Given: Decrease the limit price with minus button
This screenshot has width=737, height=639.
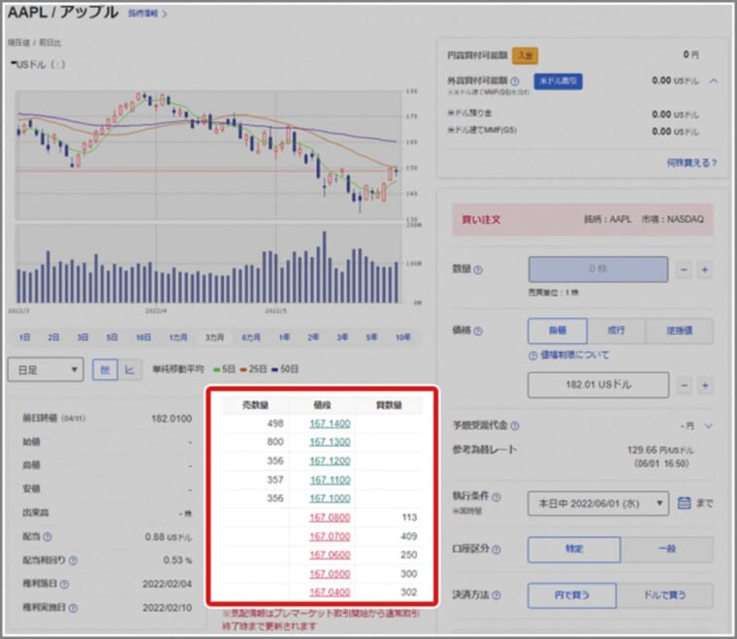Looking at the screenshot, I should [684, 385].
